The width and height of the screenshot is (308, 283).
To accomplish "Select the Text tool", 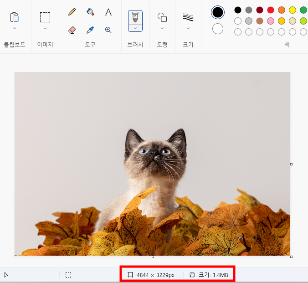I will tap(108, 12).
